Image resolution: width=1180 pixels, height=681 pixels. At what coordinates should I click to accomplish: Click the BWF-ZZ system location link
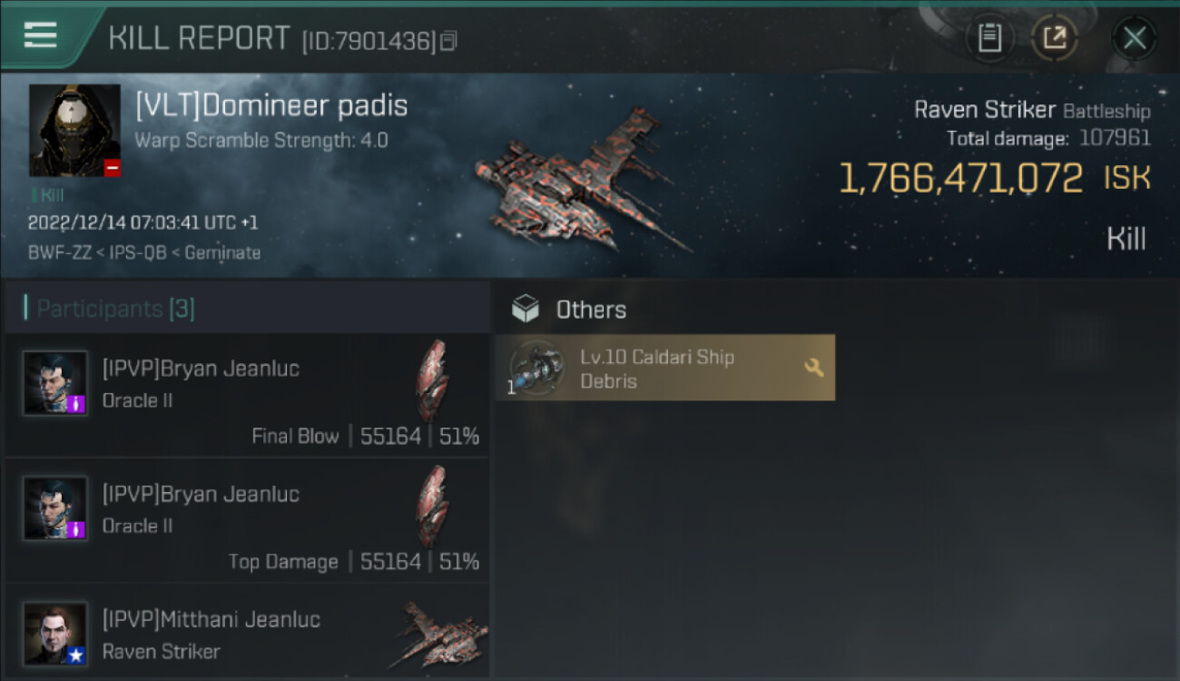pos(57,253)
